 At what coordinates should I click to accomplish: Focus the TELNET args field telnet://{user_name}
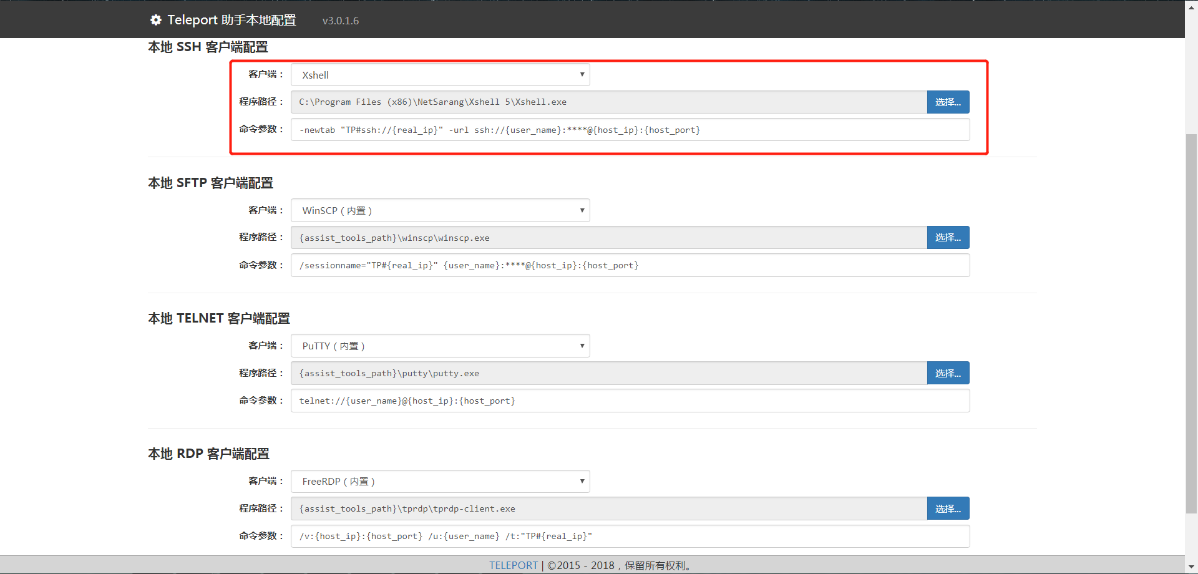(630, 401)
